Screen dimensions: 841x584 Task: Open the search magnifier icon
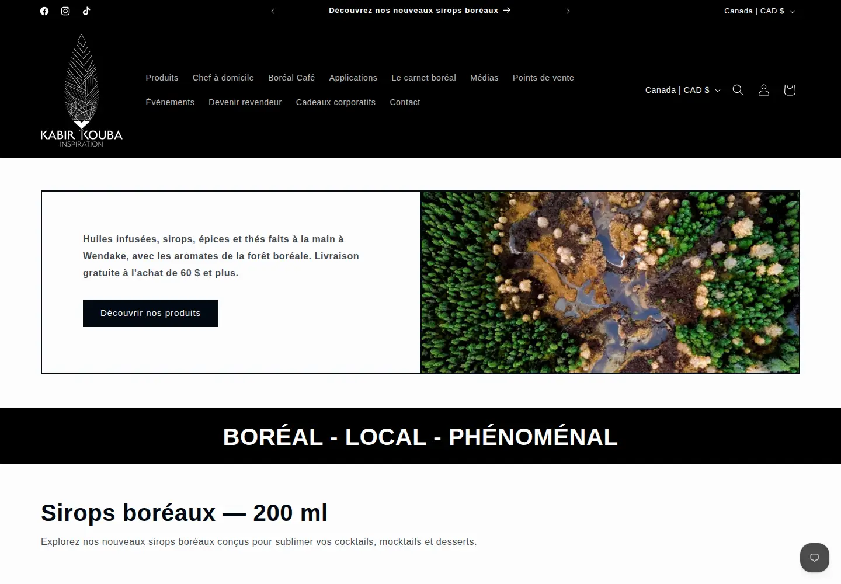[x=738, y=90]
